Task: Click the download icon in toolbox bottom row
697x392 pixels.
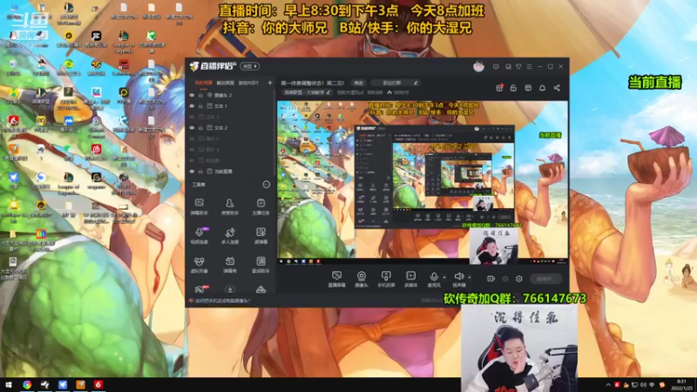Action: click(x=230, y=289)
